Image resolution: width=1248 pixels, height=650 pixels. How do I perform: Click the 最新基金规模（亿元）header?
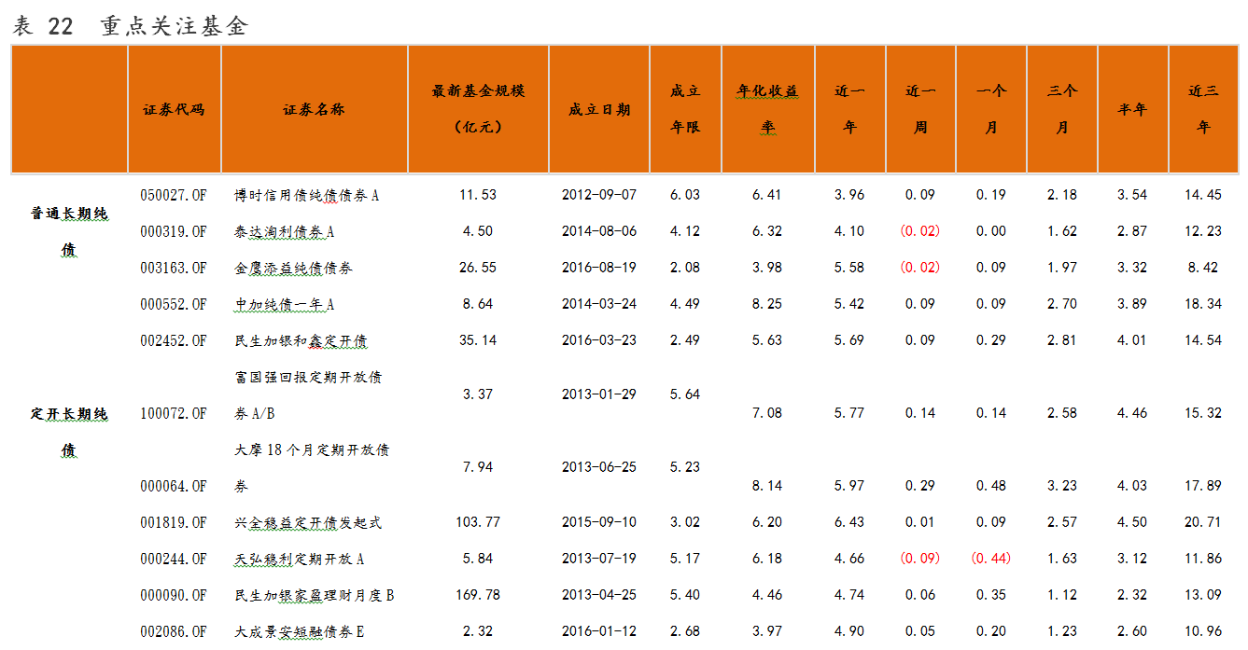(478, 109)
